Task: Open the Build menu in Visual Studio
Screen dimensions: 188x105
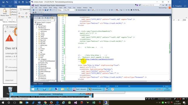Action: (50, 8)
